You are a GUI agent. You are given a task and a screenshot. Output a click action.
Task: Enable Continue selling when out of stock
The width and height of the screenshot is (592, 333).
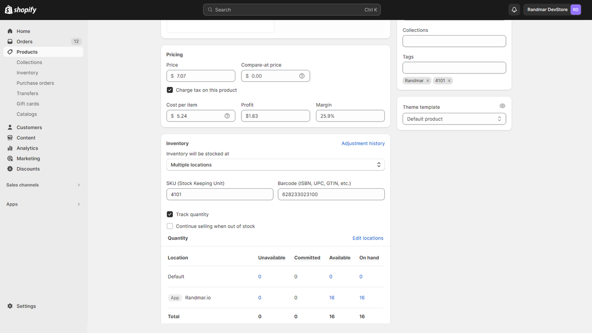coord(170,226)
